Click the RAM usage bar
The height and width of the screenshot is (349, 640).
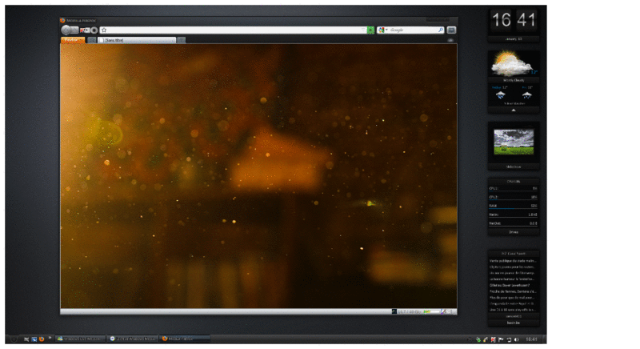513,207
